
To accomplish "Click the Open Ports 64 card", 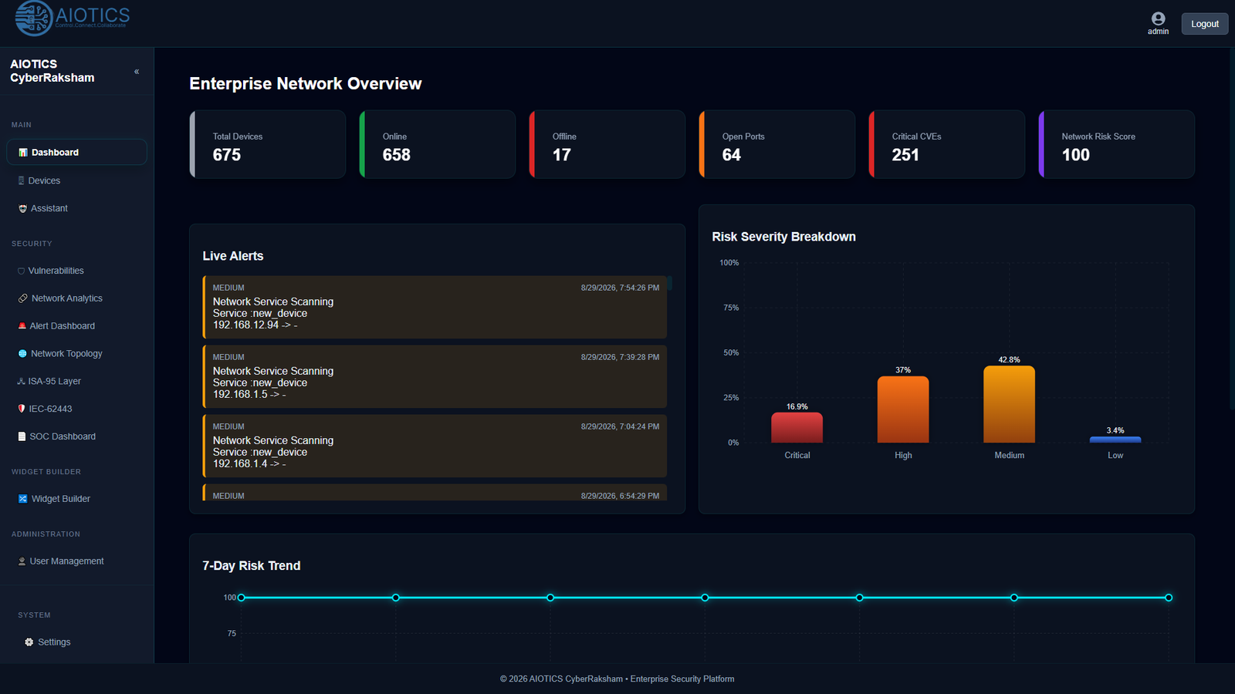I will [x=777, y=144].
